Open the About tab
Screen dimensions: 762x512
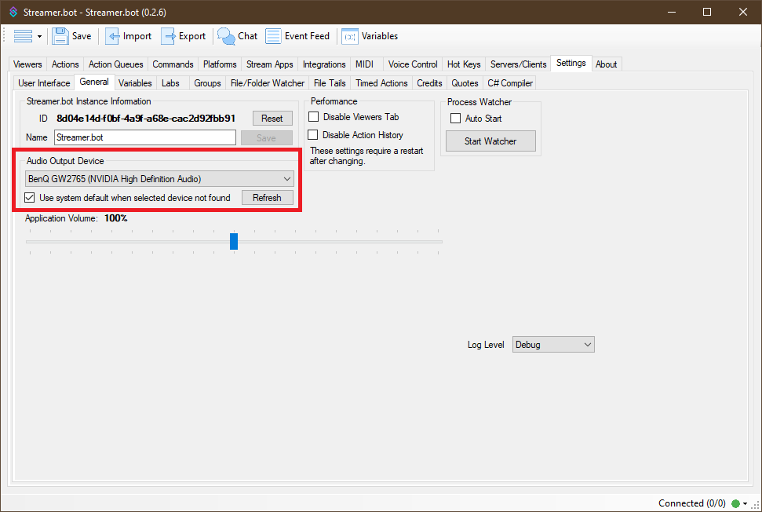click(x=606, y=64)
